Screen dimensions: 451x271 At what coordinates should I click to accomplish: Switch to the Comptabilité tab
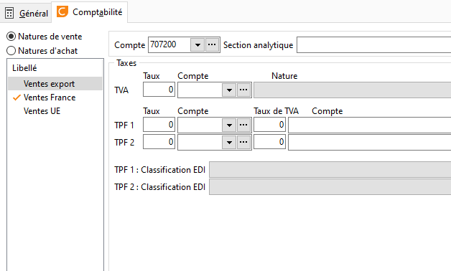coord(90,12)
